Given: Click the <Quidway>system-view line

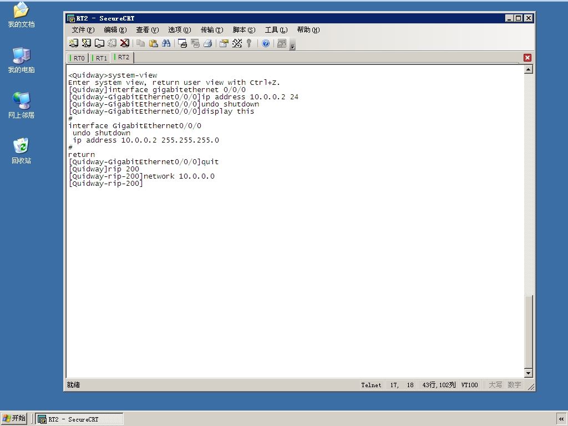Looking at the screenshot, I should (x=113, y=75).
